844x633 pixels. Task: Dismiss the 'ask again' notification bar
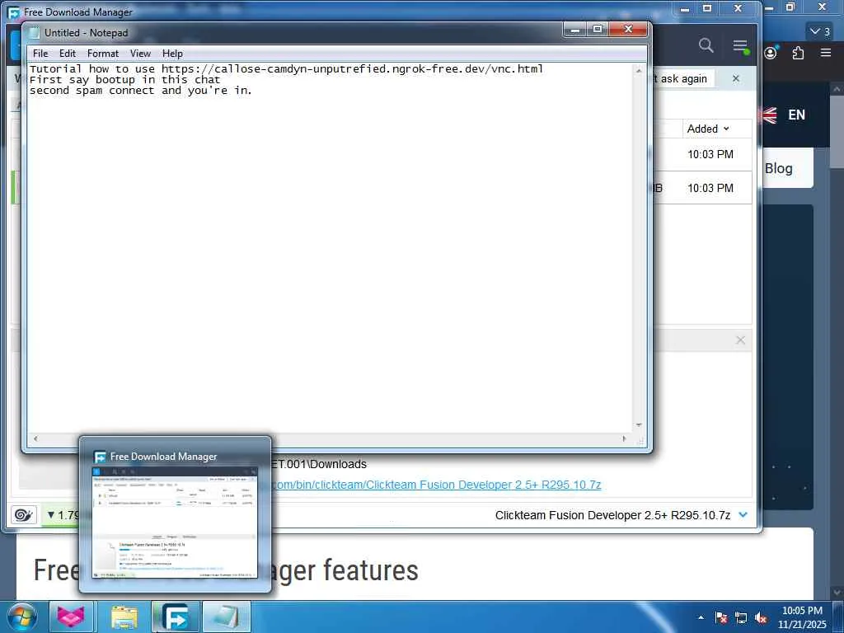tap(736, 78)
